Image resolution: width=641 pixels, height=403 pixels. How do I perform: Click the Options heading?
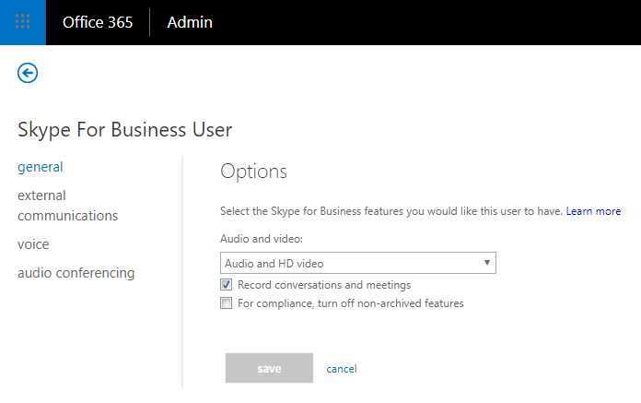point(253,172)
